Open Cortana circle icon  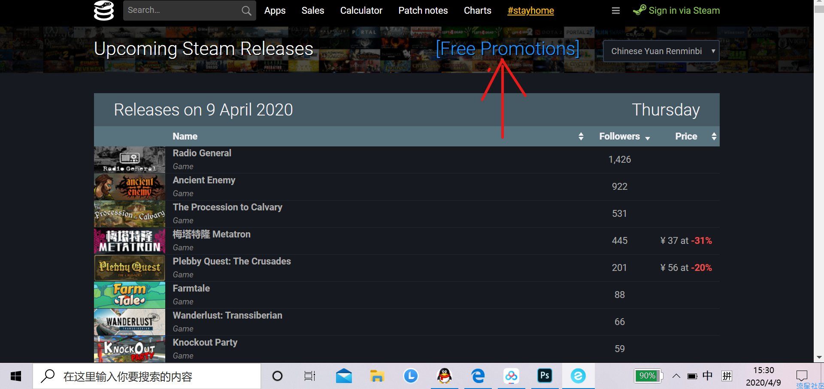tap(278, 377)
